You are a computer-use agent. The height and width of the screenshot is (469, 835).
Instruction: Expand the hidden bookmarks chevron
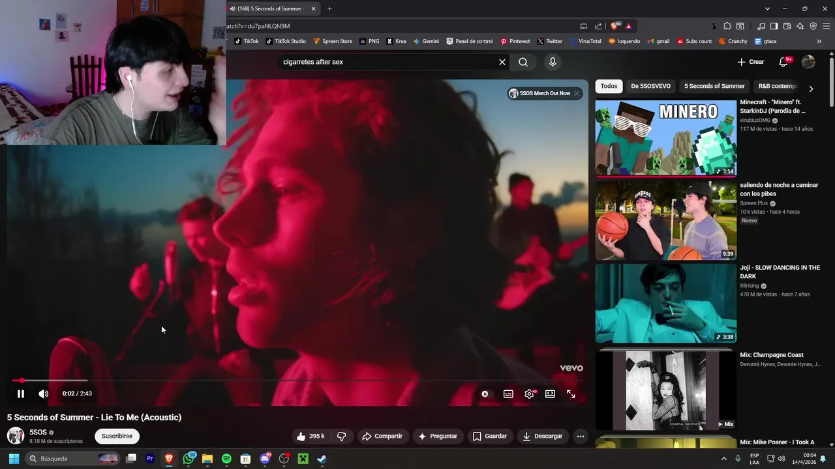pos(819,41)
